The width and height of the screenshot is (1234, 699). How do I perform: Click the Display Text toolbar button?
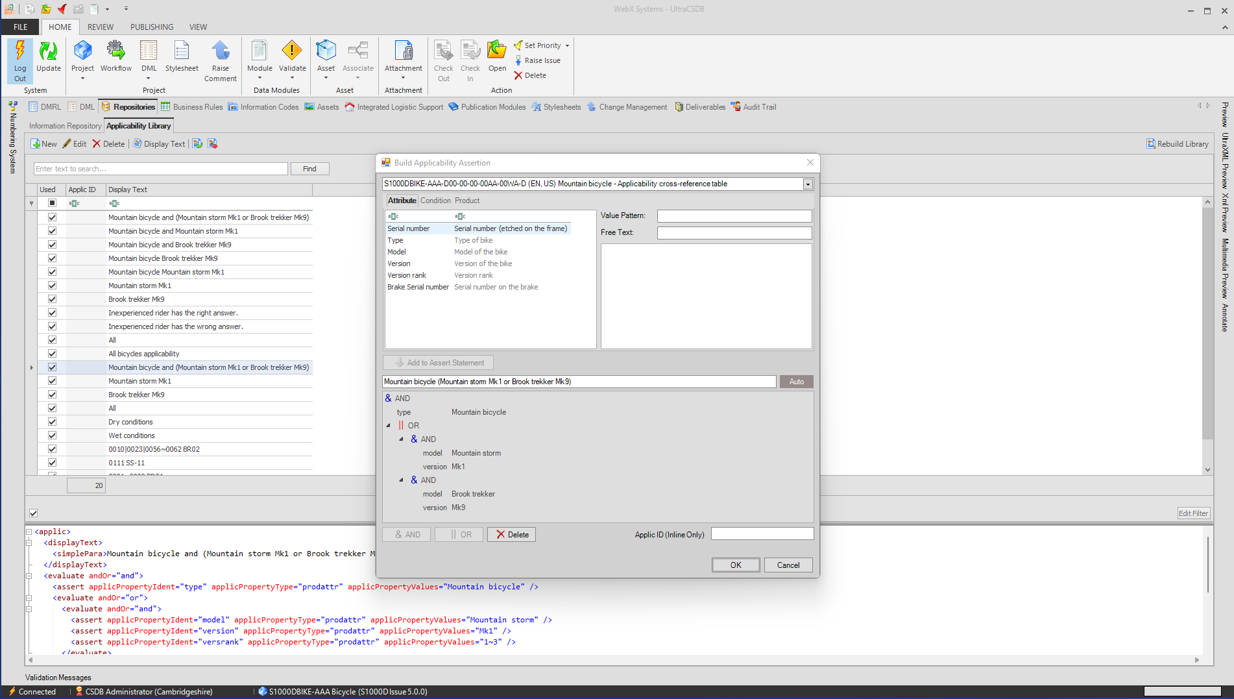(159, 144)
